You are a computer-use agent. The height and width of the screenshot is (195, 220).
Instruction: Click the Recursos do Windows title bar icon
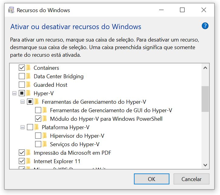click(x=11, y=10)
